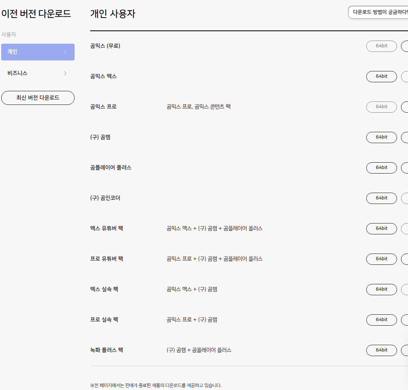This screenshot has height=390, width=408.
Task: Click the 프로 실속 팩 product name
Action: (x=104, y=320)
